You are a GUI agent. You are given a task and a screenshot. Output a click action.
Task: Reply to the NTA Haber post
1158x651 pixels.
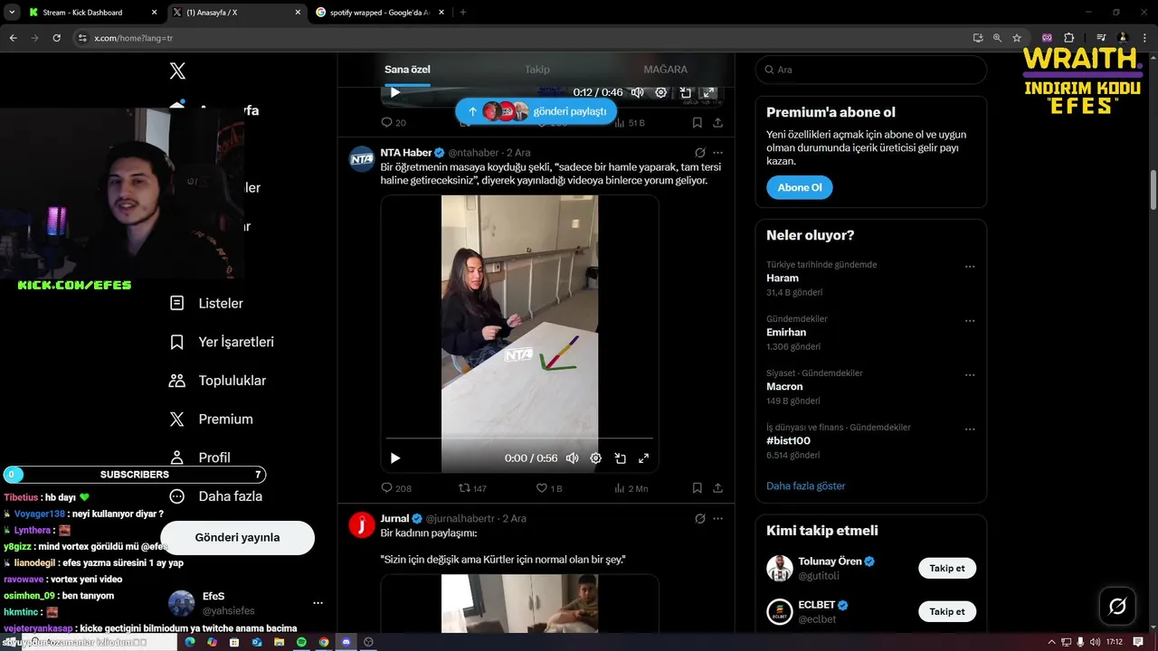396,488
